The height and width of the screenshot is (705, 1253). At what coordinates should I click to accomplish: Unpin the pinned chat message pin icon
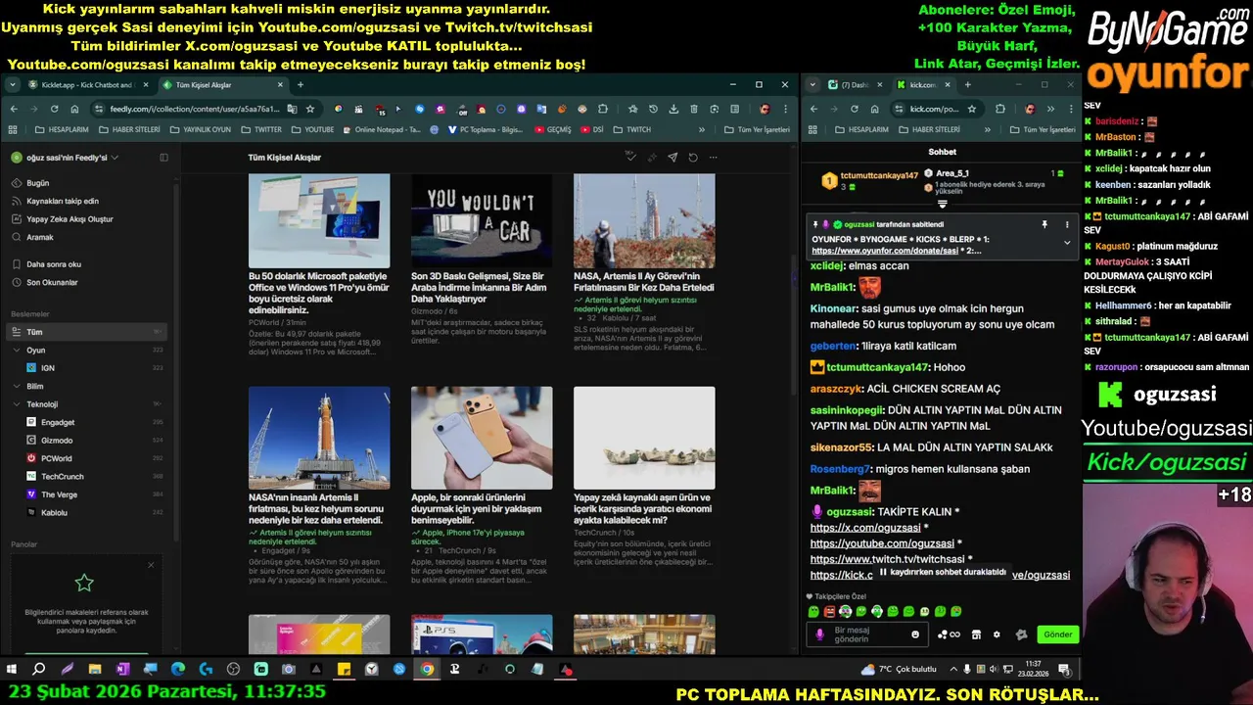[1044, 224]
